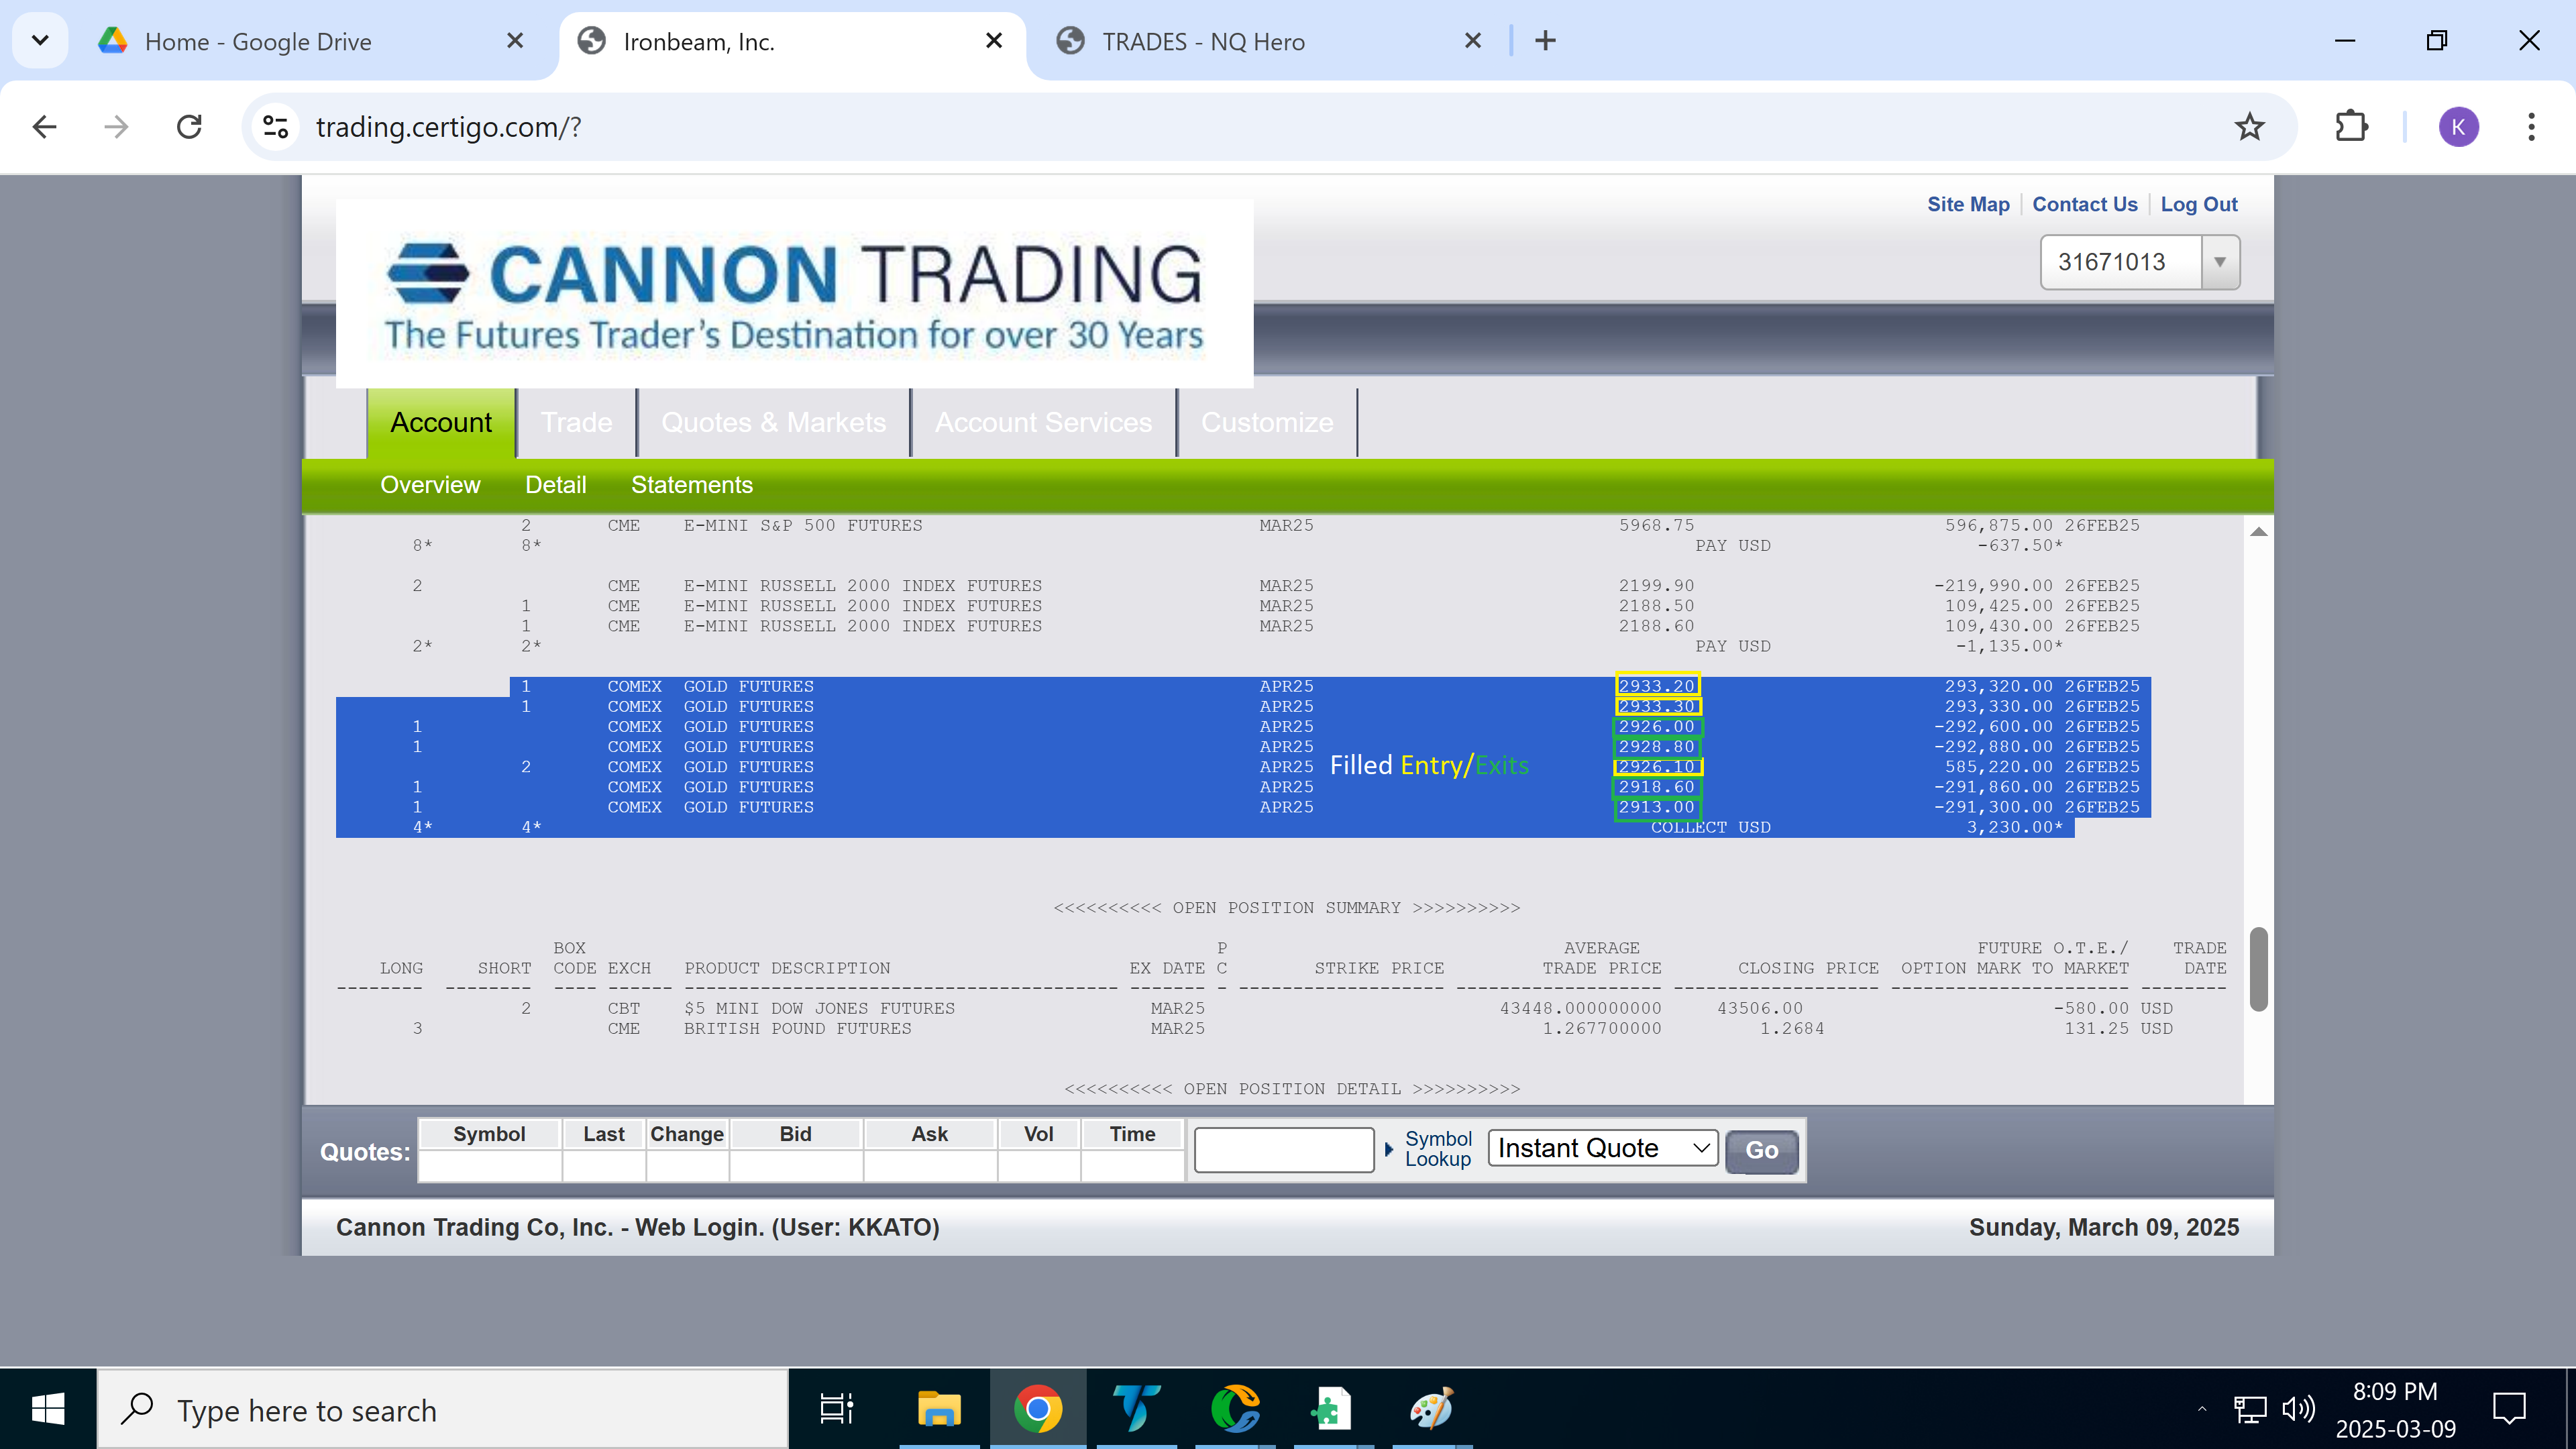Screen dimensions: 2576x1449
Task: Click the gold trade price 2913.00
Action: point(1657,807)
